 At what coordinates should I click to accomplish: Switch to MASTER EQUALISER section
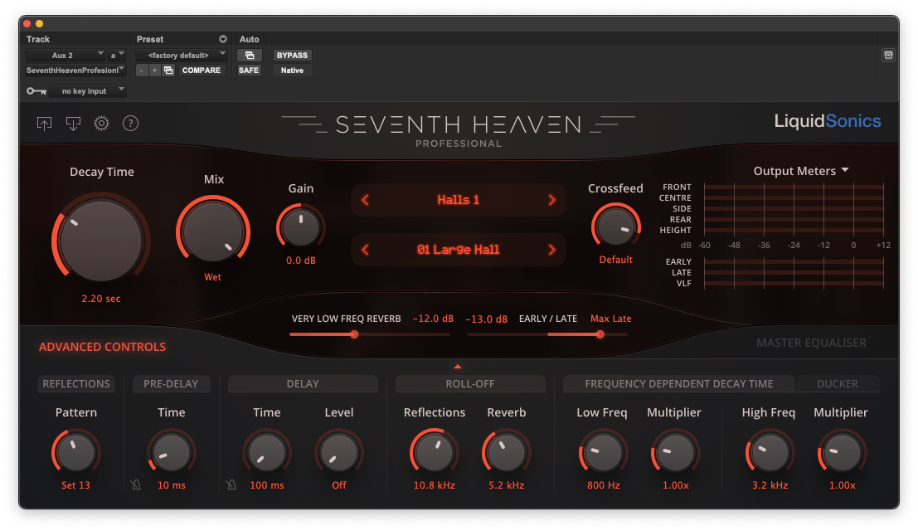[x=811, y=343]
